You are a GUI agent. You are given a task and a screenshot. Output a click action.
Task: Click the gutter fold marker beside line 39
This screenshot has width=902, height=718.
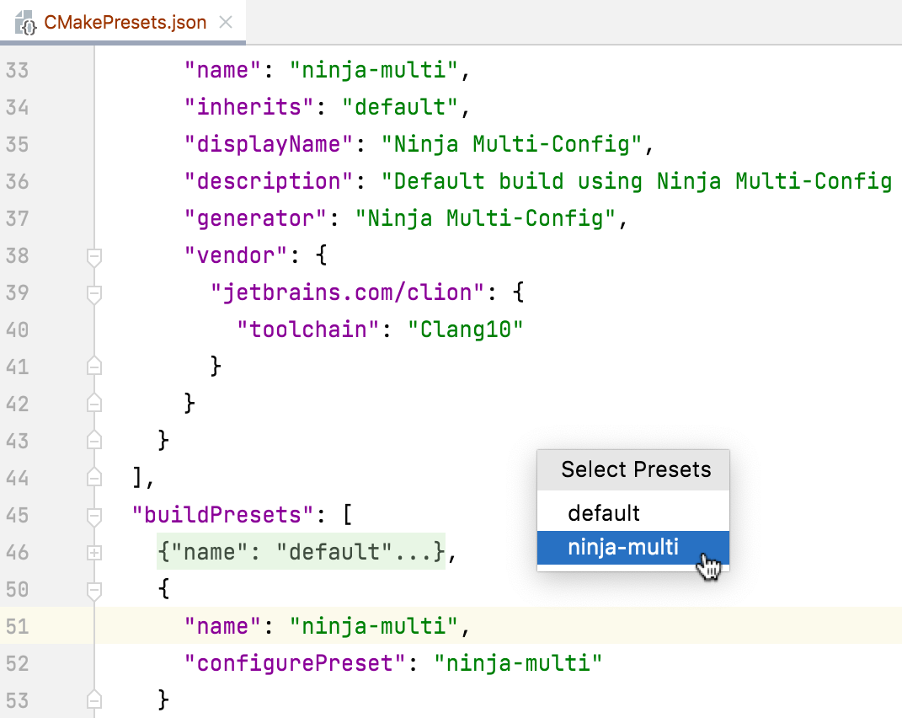pos(93,292)
